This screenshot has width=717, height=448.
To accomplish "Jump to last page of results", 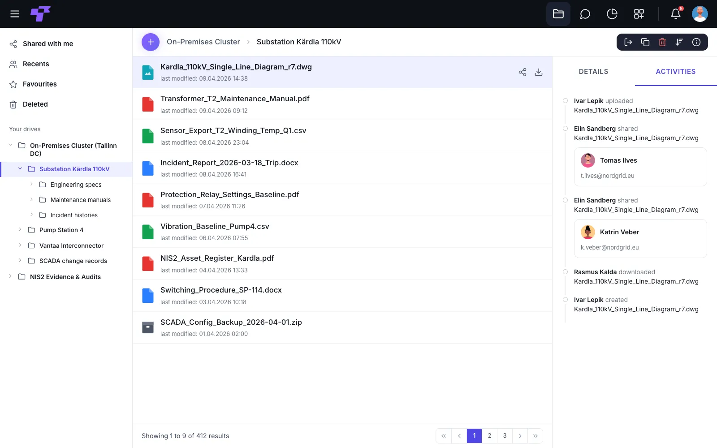I will point(535,436).
